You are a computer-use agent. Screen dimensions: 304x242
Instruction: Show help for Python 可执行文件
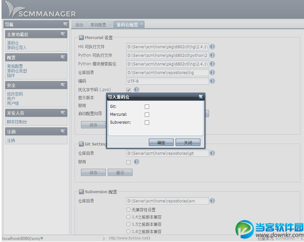212,55
